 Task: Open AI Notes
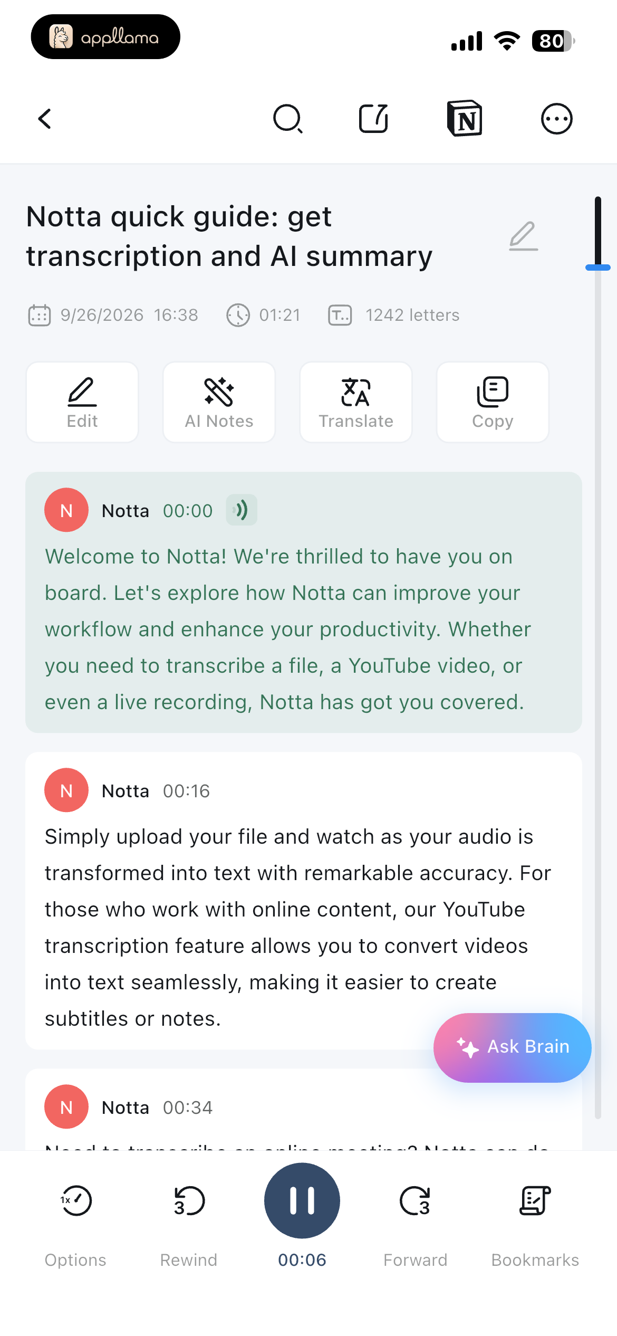click(219, 402)
